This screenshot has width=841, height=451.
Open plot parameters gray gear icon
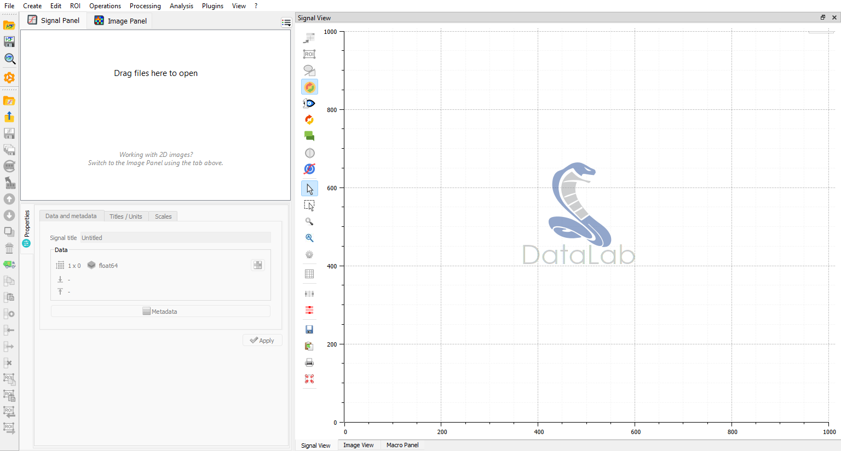tap(309, 254)
